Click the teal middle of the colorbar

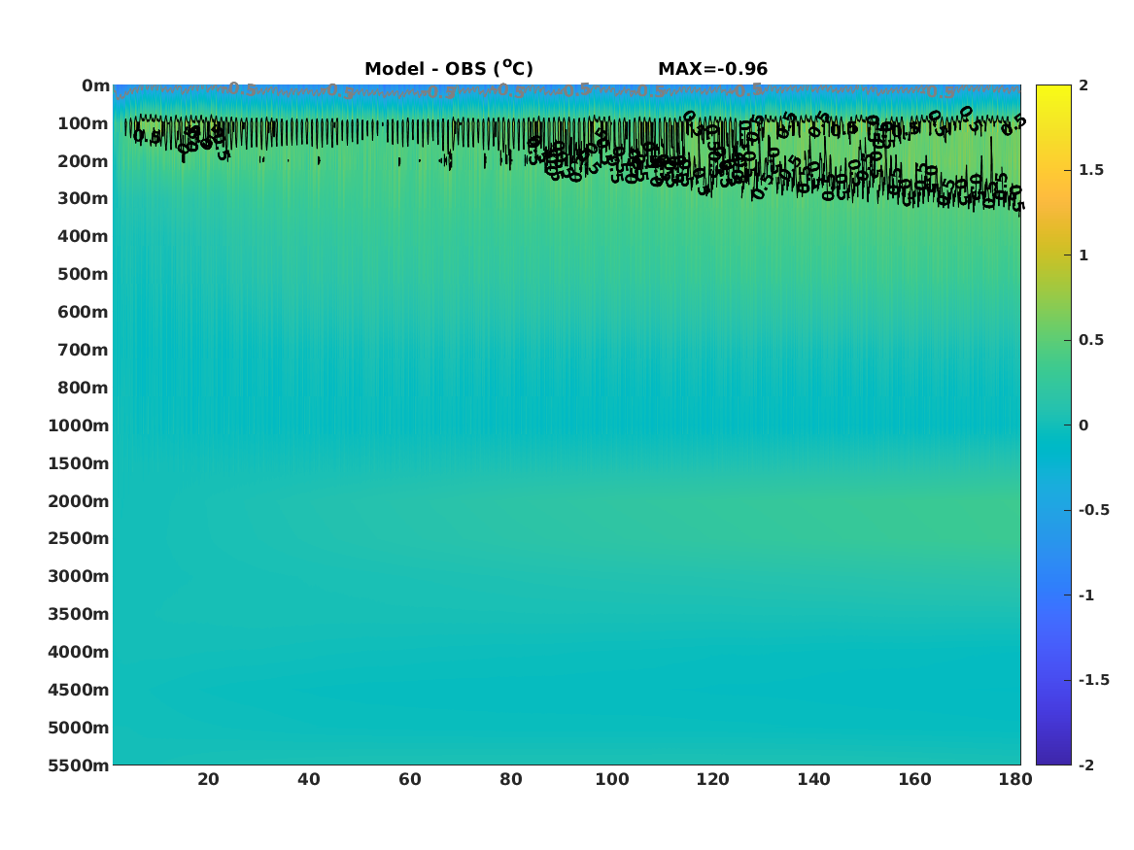1053,425
